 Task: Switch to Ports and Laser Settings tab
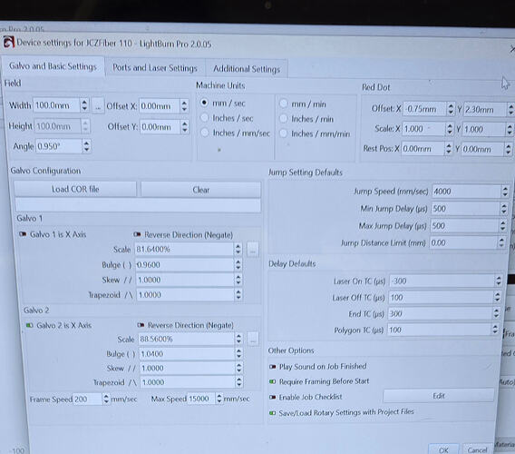(x=155, y=68)
